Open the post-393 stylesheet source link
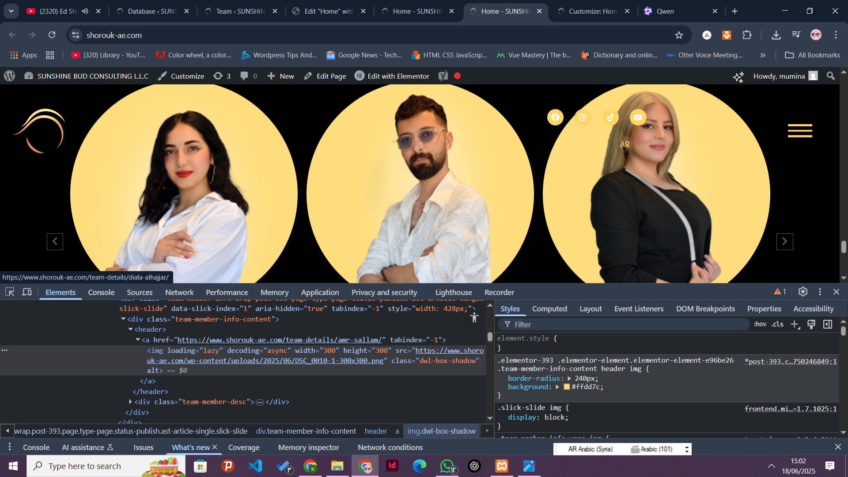Screen dimensions: 848x477 (790, 361)
